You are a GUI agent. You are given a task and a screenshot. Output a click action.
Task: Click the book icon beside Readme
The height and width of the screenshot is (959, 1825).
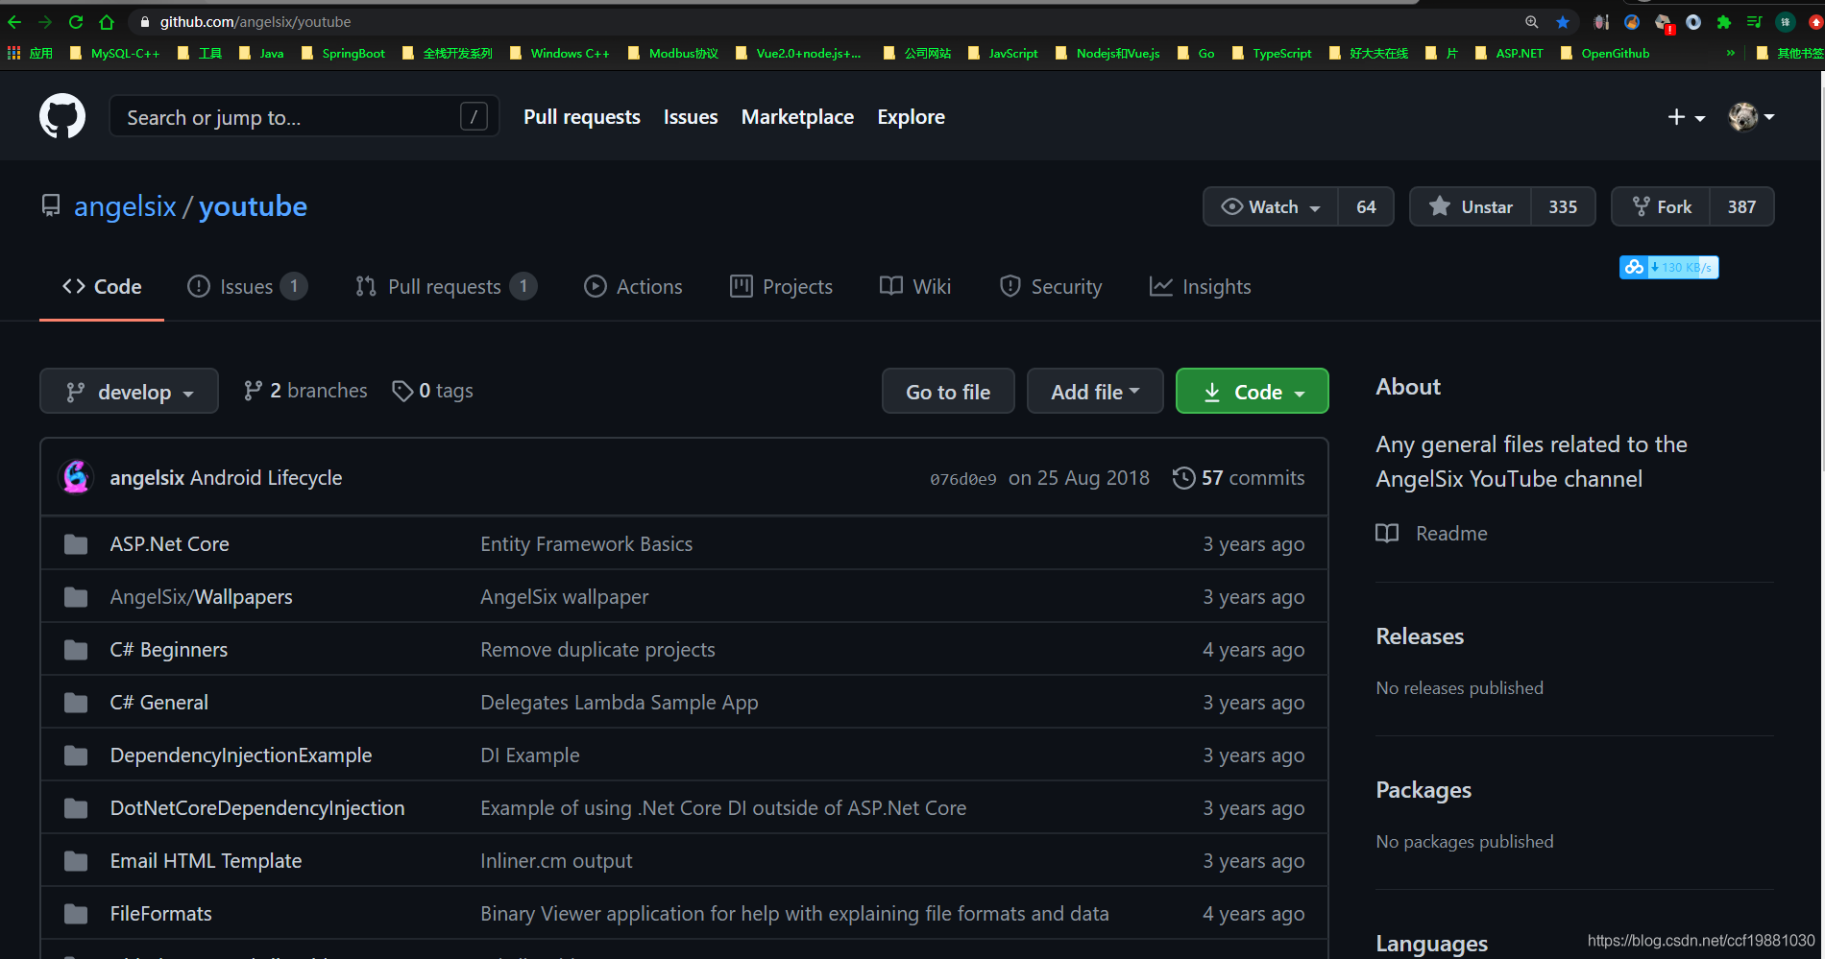1387,534
